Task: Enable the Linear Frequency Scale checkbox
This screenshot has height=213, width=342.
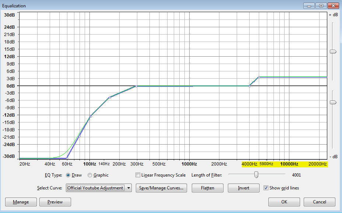Action: tap(138, 175)
